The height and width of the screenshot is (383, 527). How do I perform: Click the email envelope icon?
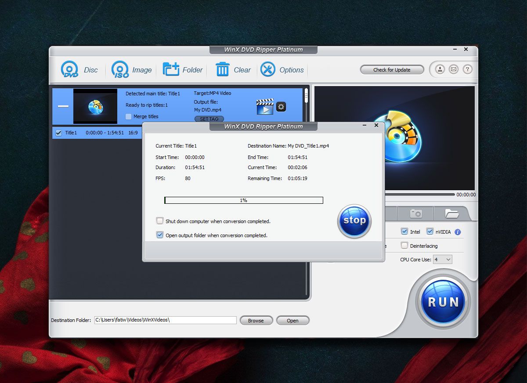click(x=454, y=69)
